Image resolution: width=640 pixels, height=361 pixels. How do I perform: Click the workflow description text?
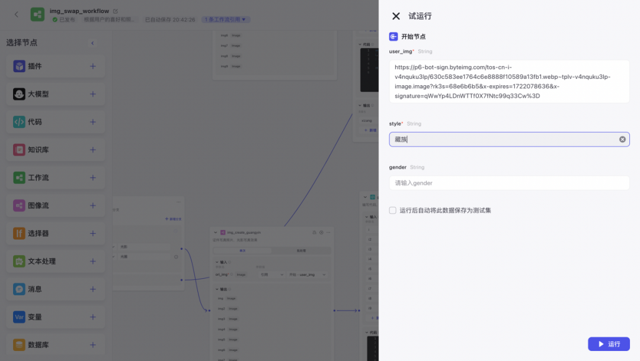pos(109,20)
